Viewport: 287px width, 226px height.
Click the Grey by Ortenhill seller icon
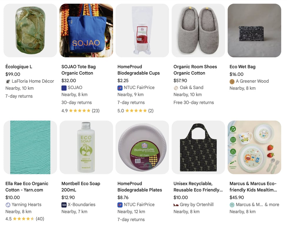[x=176, y=205]
